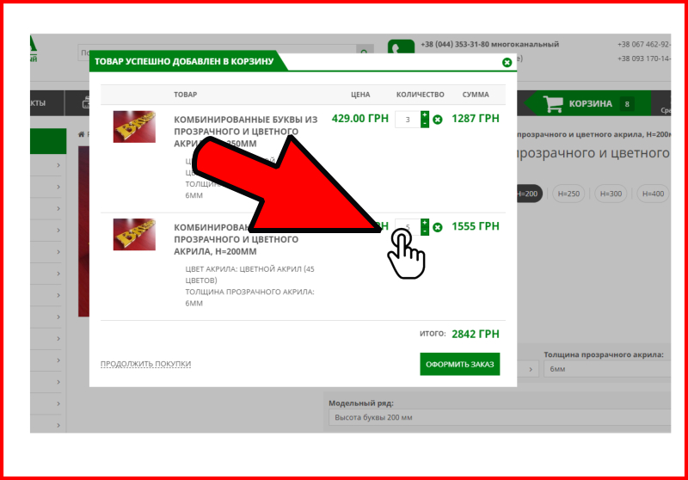Decrease quantity of second item with minus
This screenshot has height=480, width=688.
(425, 231)
